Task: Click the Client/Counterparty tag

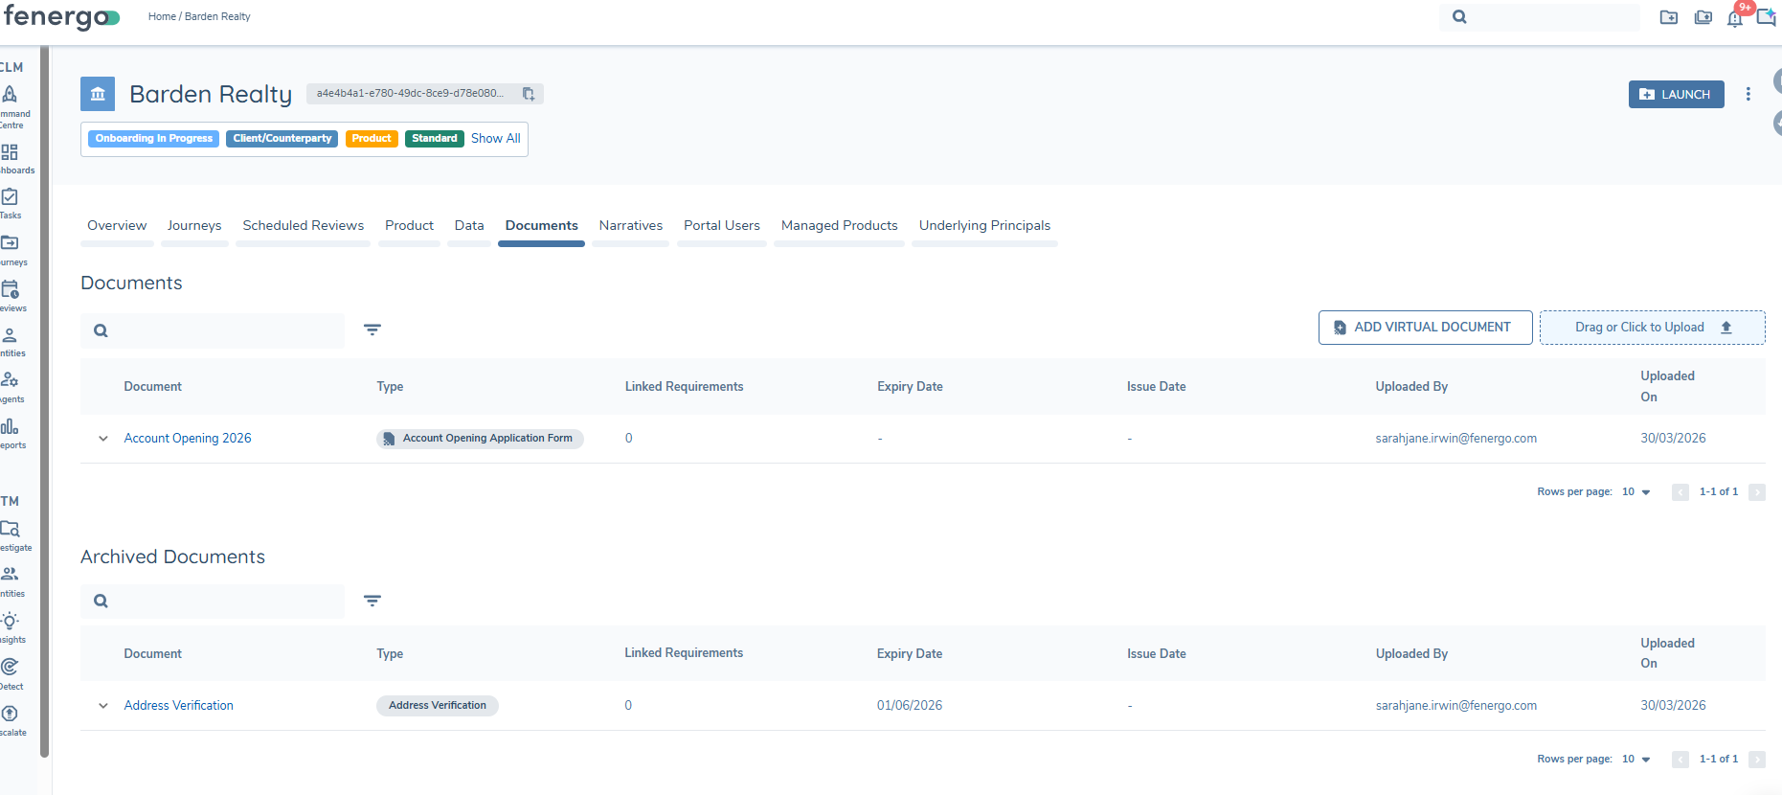Action: [282, 139]
